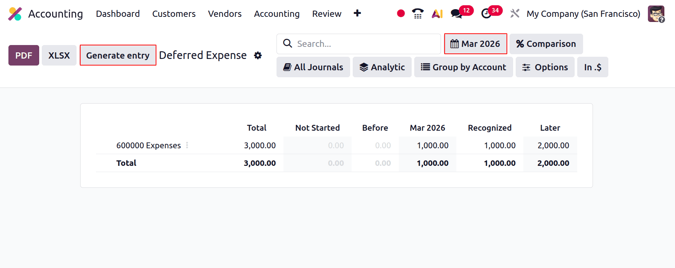Viewport: 675px width, 268px height.
Task: Open the three-dot menu on 600000 Expenses
Action: tap(187, 145)
